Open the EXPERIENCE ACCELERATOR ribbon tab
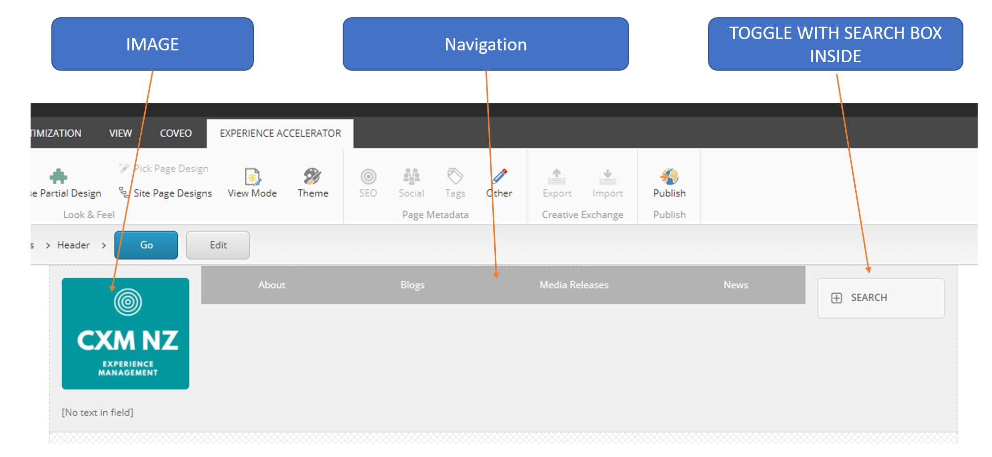The width and height of the screenshot is (992, 457). coord(279,133)
